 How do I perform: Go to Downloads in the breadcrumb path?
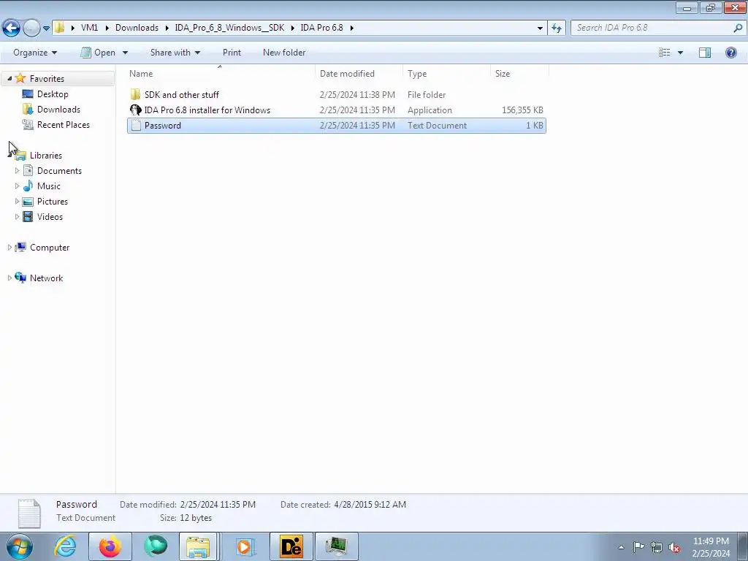click(x=137, y=28)
